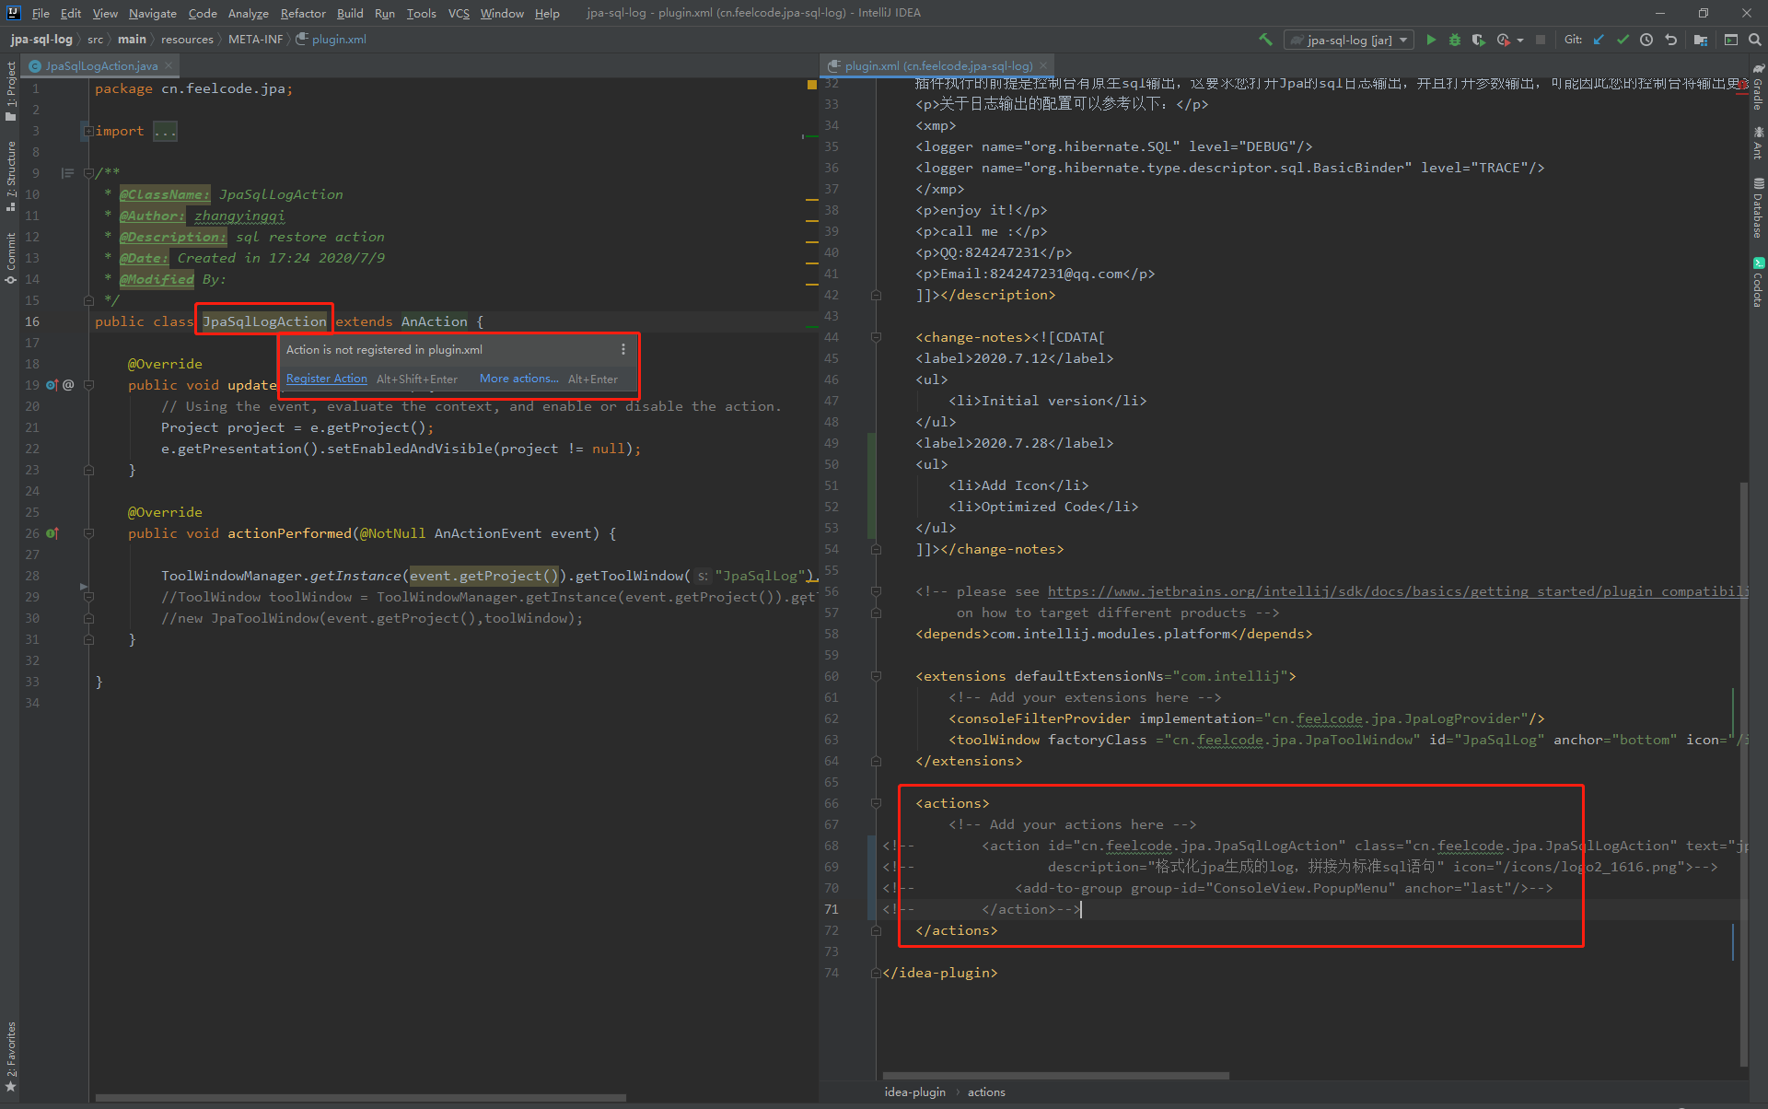
Task: Collapse the actions tag fold marker
Action: 876,803
